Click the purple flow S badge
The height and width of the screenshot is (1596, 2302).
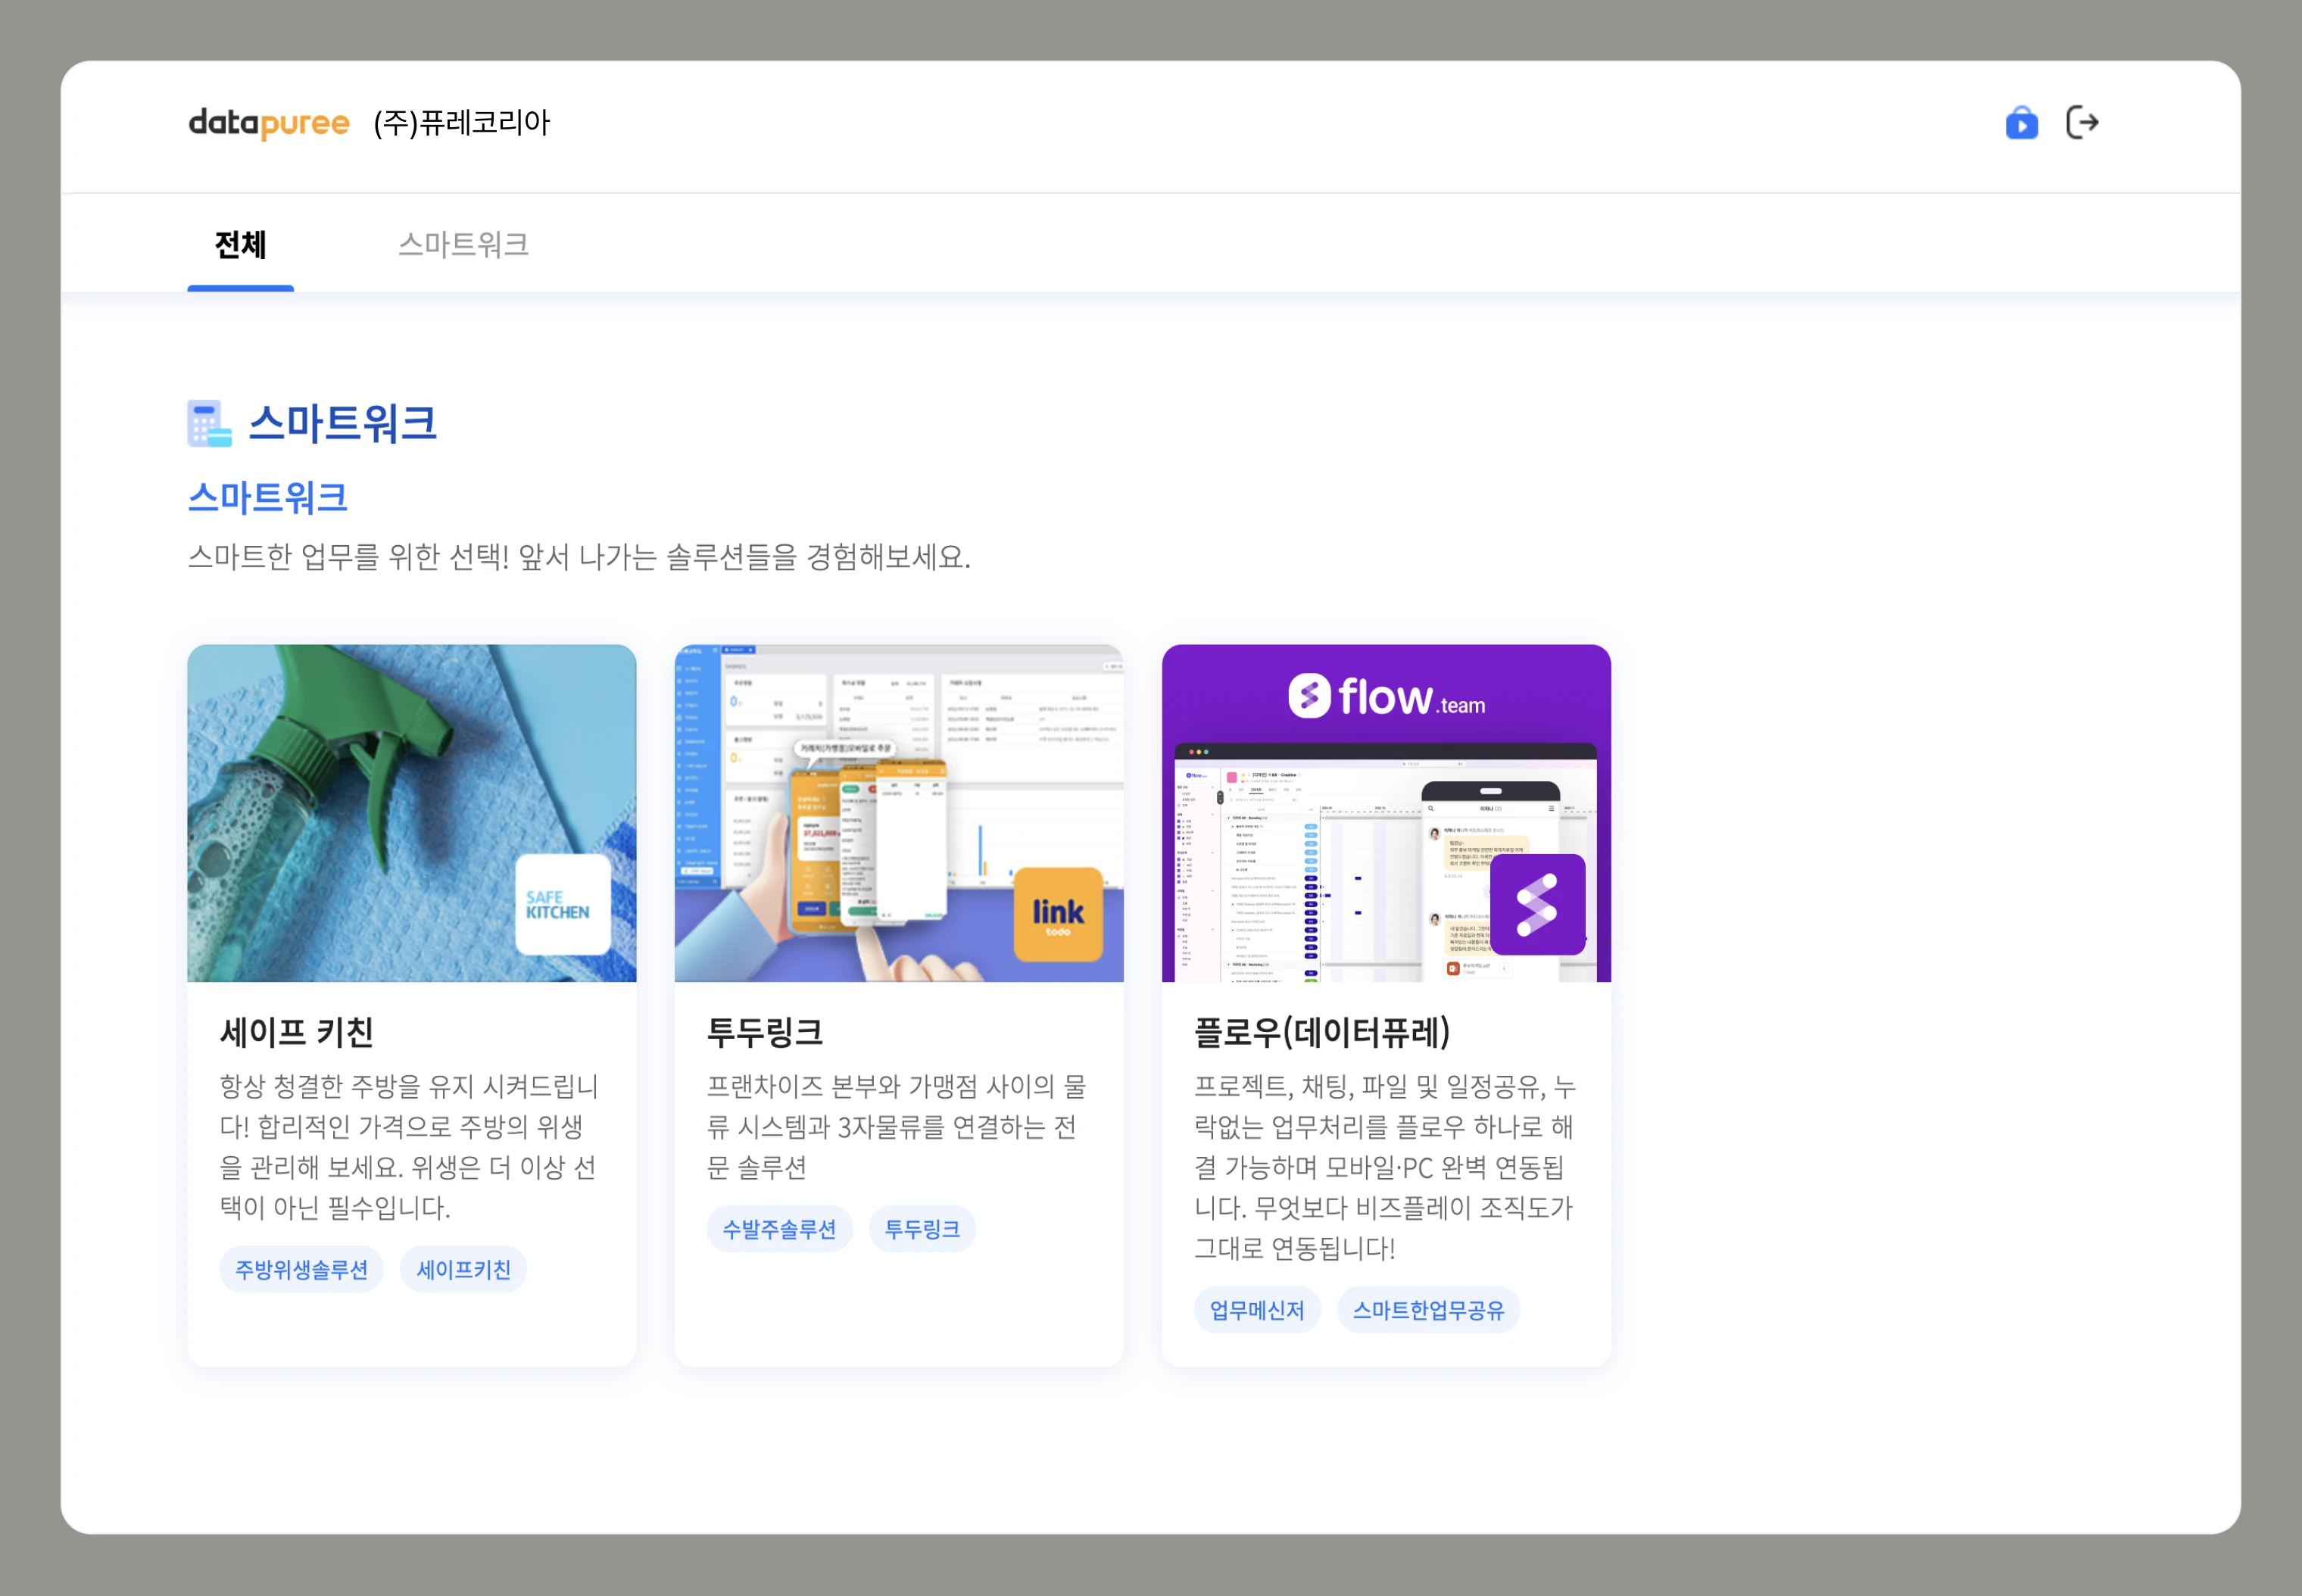(1537, 904)
